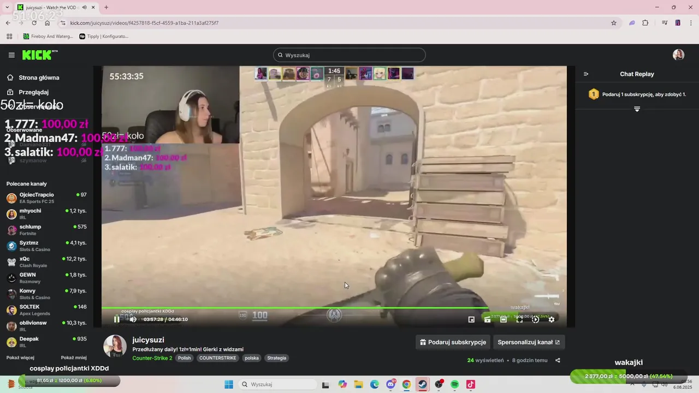This screenshot has height=393, width=699.
Task: Click Podaruj subskrypcje button
Action: [x=453, y=342]
